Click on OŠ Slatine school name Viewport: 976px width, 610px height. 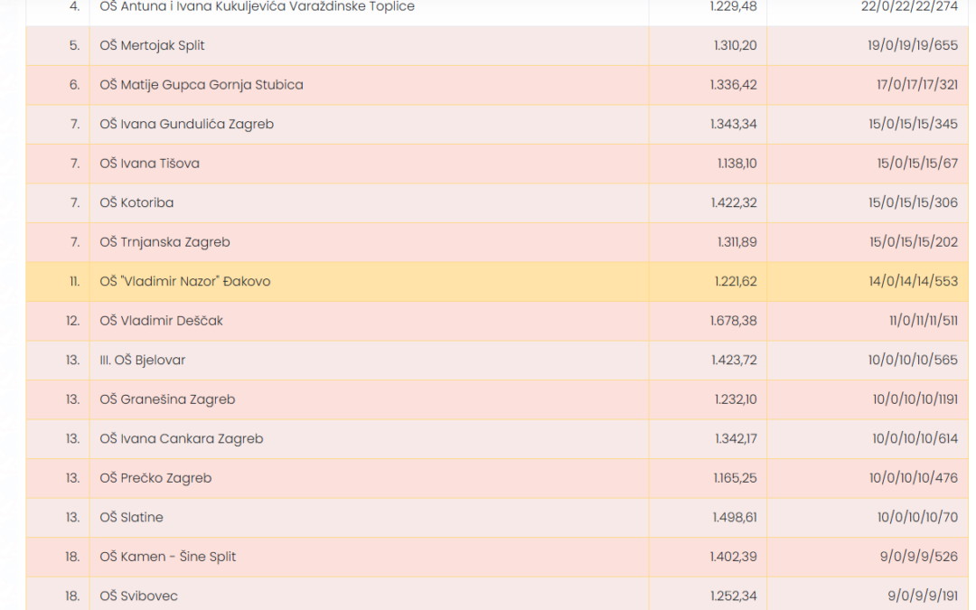(x=131, y=518)
